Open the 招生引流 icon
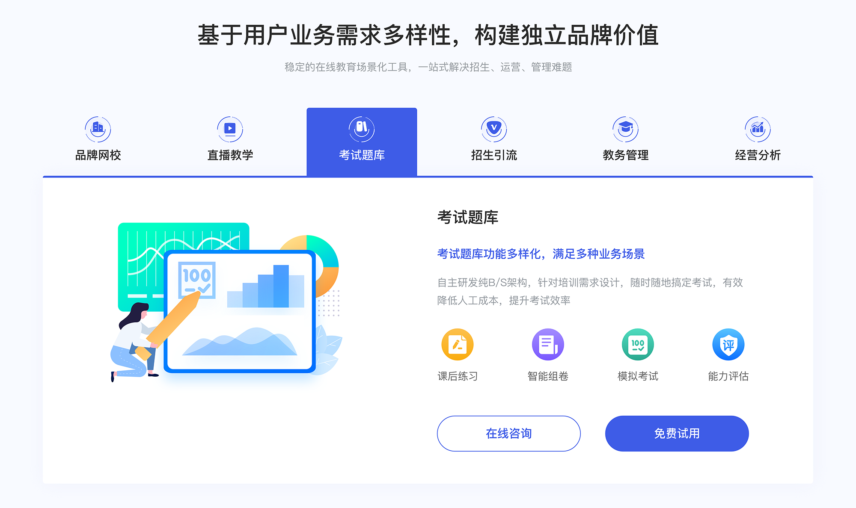856x508 pixels. (x=491, y=127)
